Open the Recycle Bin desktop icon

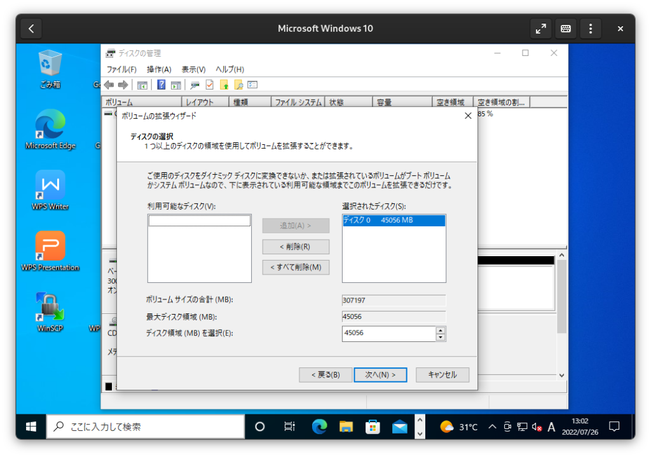(x=50, y=69)
